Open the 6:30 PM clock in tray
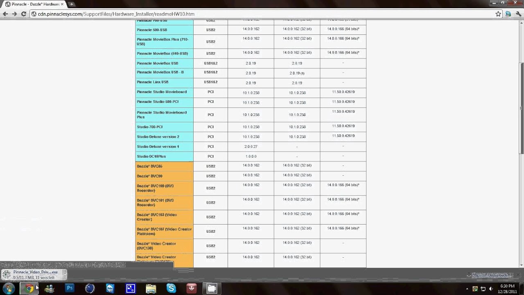Screen dimensions: 524x295 (507, 288)
